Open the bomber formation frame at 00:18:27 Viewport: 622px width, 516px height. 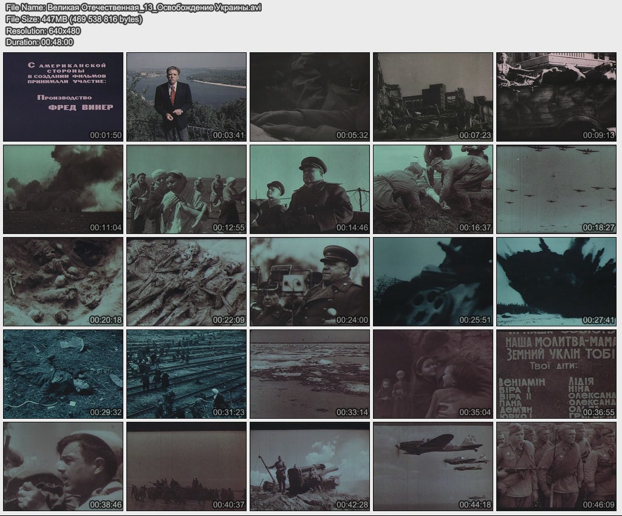click(x=556, y=189)
